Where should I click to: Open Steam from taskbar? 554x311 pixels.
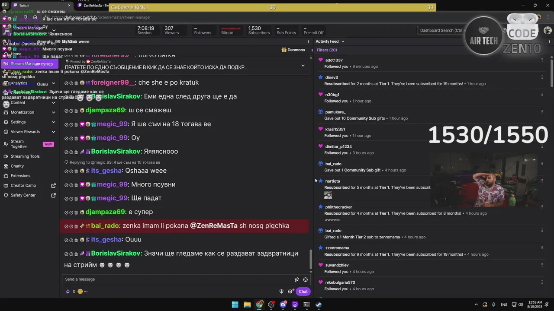click(319, 305)
